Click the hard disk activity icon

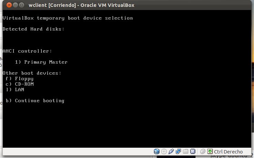click(x=156, y=151)
